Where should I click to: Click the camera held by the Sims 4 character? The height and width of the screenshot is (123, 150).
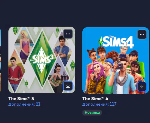[x=119, y=65]
